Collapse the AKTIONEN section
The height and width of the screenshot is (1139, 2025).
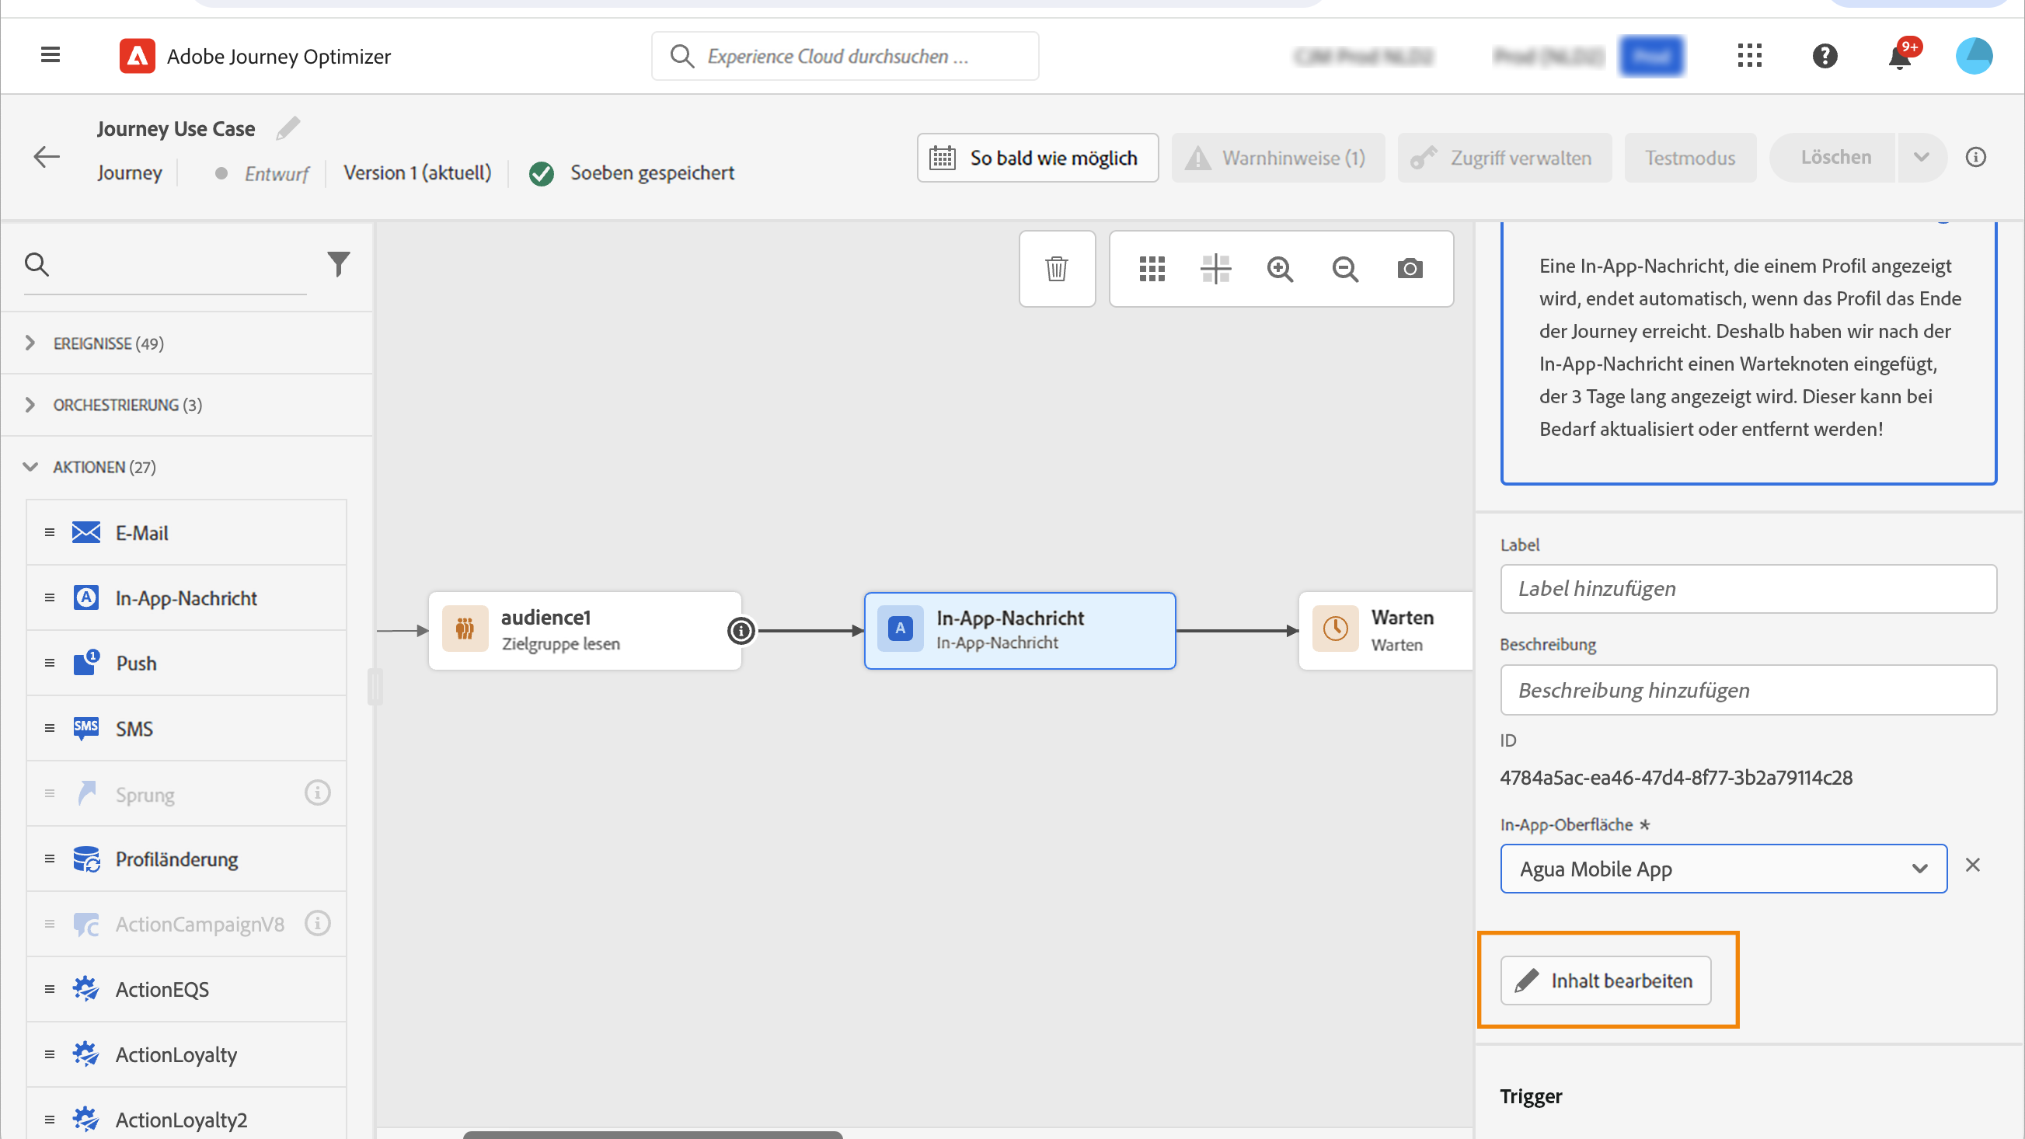point(30,467)
